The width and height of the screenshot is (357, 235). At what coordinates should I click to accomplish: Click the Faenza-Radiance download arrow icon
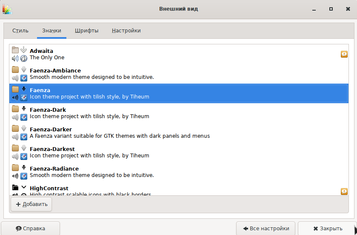pyautogui.click(x=24, y=168)
